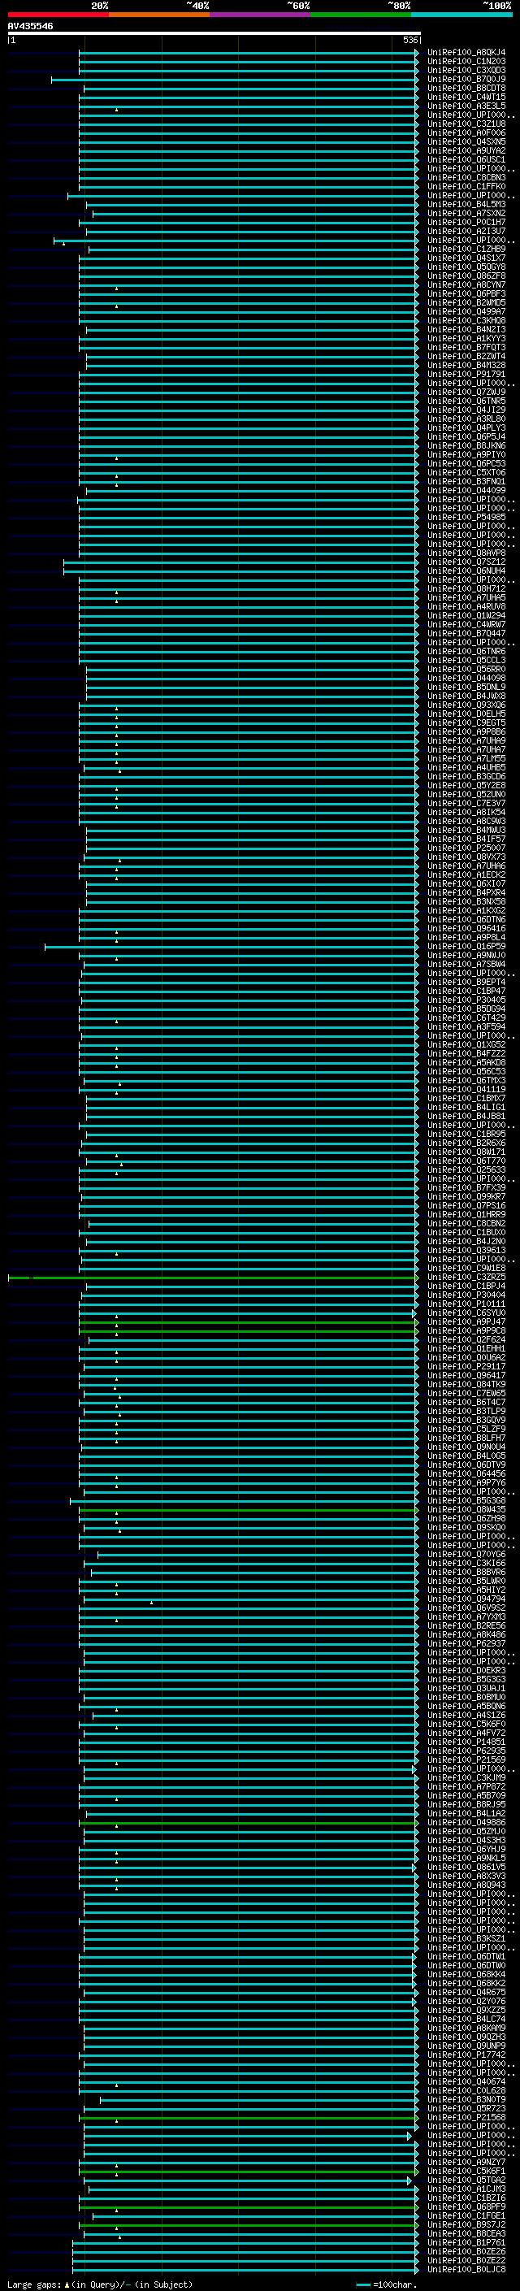Open UniRef100_A1KYY3 label
Viewport: 520px width, 2291px height.
click(466, 338)
